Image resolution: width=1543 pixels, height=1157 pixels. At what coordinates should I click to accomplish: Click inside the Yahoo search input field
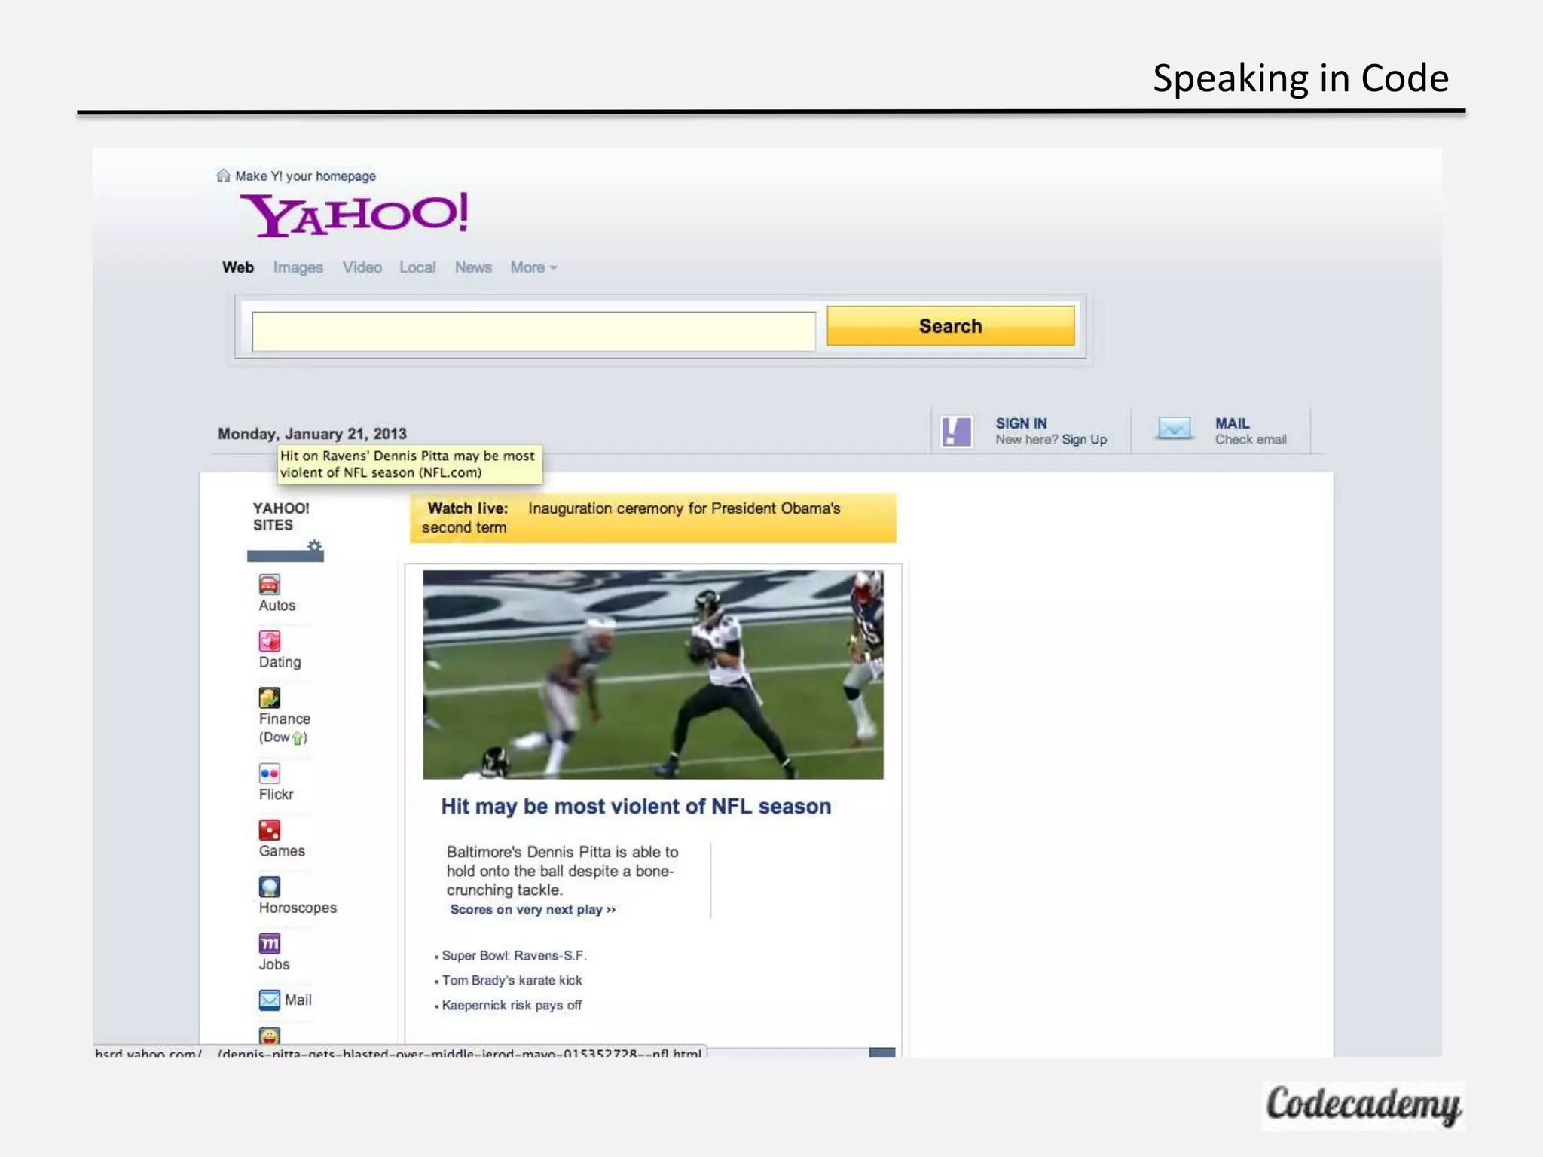coord(533,331)
